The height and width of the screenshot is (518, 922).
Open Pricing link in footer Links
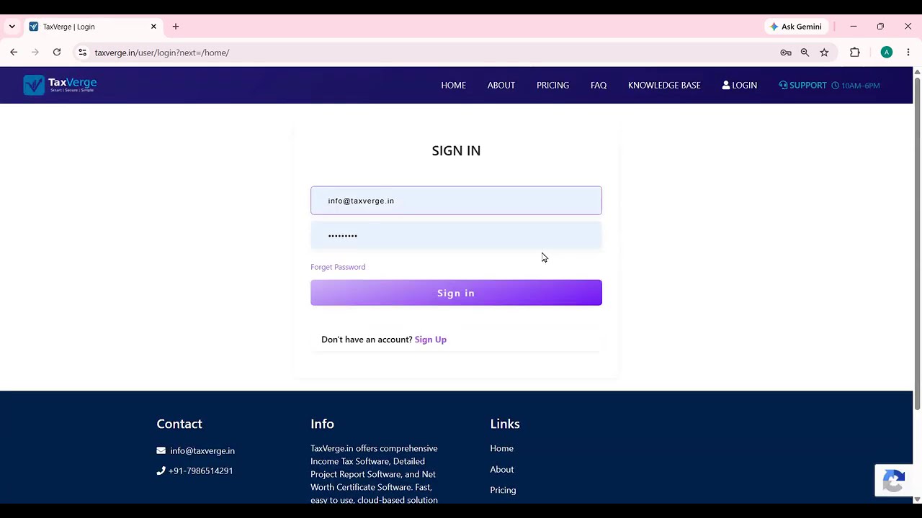(x=503, y=490)
